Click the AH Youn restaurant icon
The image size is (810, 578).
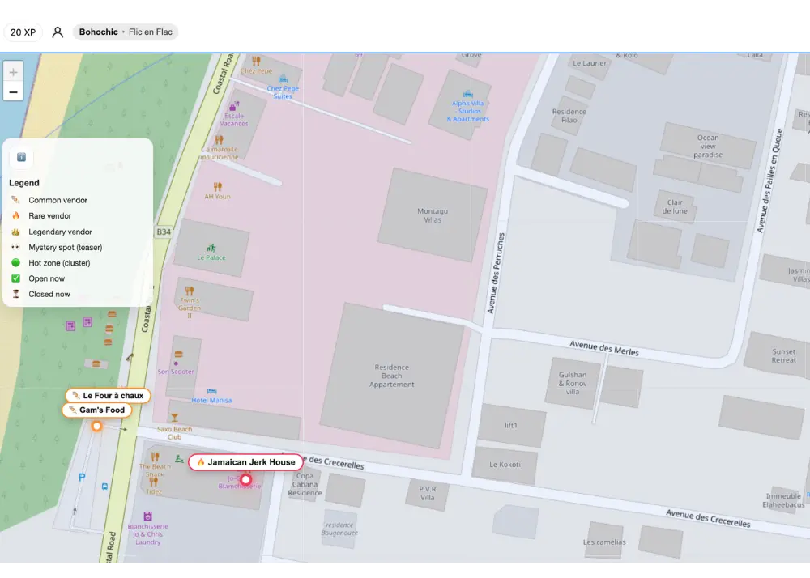[x=217, y=186]
